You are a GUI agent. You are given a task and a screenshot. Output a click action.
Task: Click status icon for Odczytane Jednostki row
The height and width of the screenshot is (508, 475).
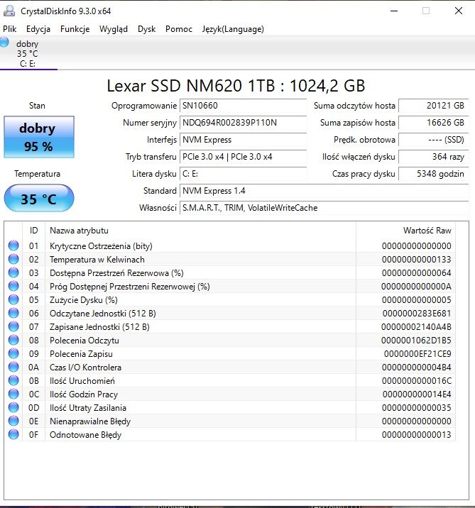(x=13, y=314)
